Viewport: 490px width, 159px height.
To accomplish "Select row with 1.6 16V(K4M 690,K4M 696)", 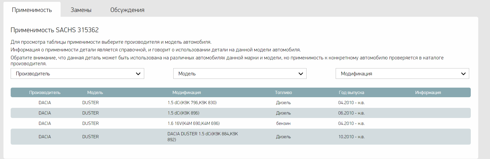I will point(241,123).
